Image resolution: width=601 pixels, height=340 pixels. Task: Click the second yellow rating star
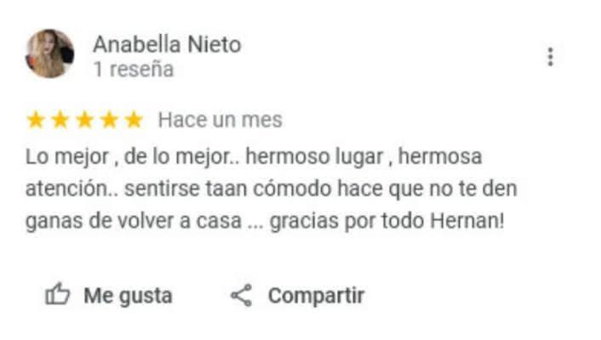60,120
